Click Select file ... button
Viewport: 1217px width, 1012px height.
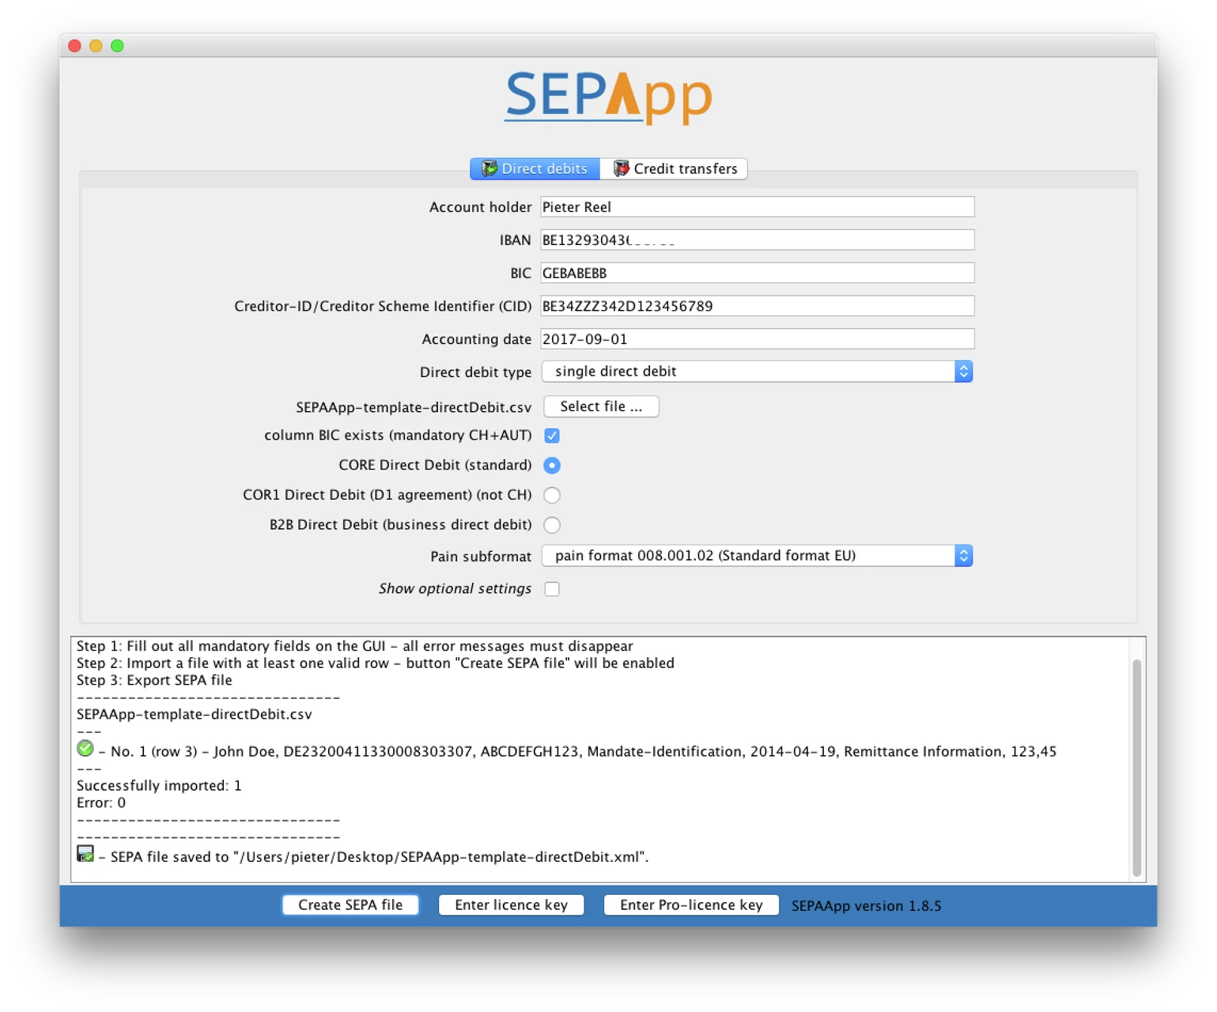coord(601,406)
